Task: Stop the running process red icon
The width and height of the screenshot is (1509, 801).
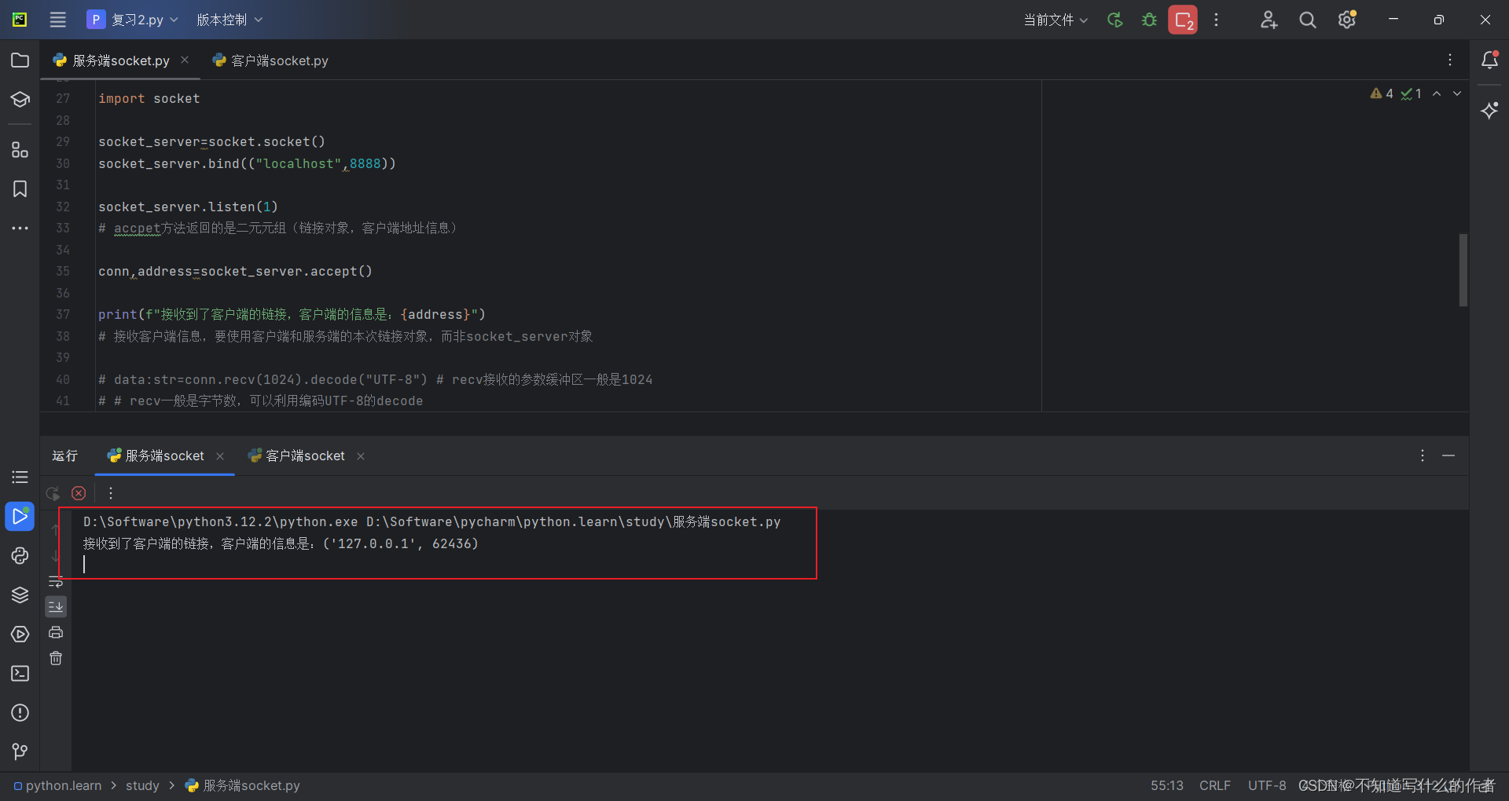Action: pos(79,493)
